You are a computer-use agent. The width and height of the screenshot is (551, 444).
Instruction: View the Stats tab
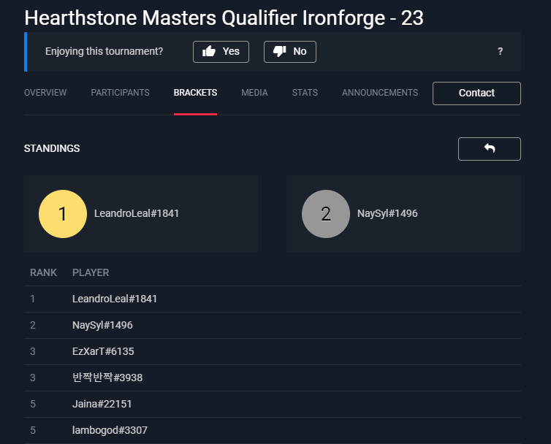[x=305, y=93]
